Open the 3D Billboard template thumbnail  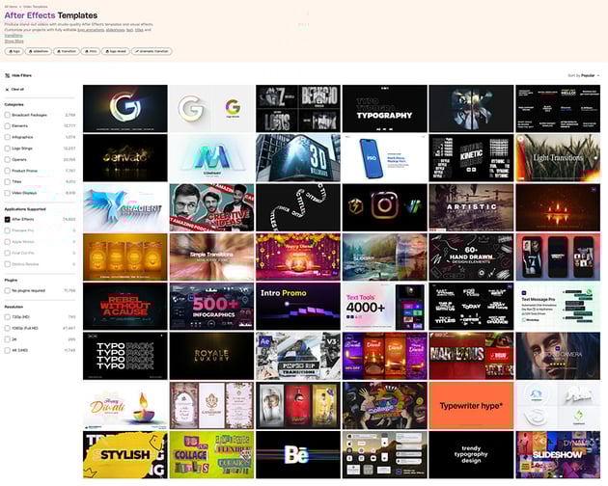pyautogui.click(x=298, y=158)
